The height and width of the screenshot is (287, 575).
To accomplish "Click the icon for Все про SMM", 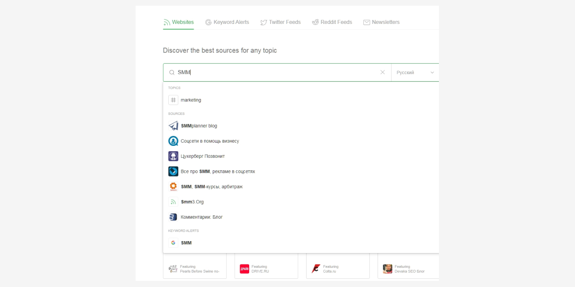I will 173,171.
